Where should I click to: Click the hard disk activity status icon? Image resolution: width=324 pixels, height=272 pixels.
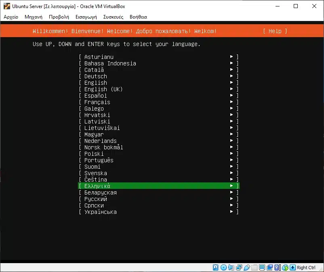[x=215, y=268]
